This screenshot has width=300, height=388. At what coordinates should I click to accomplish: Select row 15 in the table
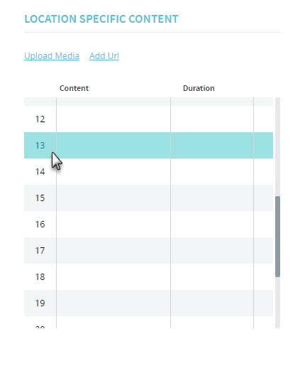tap(148, 198)
